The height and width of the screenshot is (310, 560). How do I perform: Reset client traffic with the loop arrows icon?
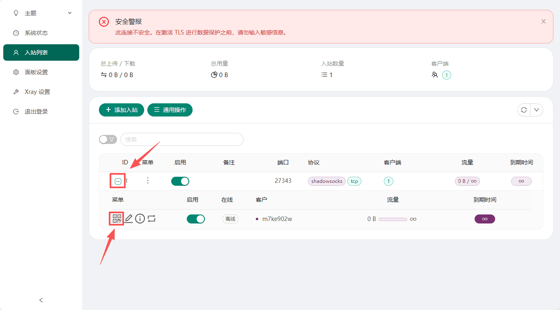151,219
